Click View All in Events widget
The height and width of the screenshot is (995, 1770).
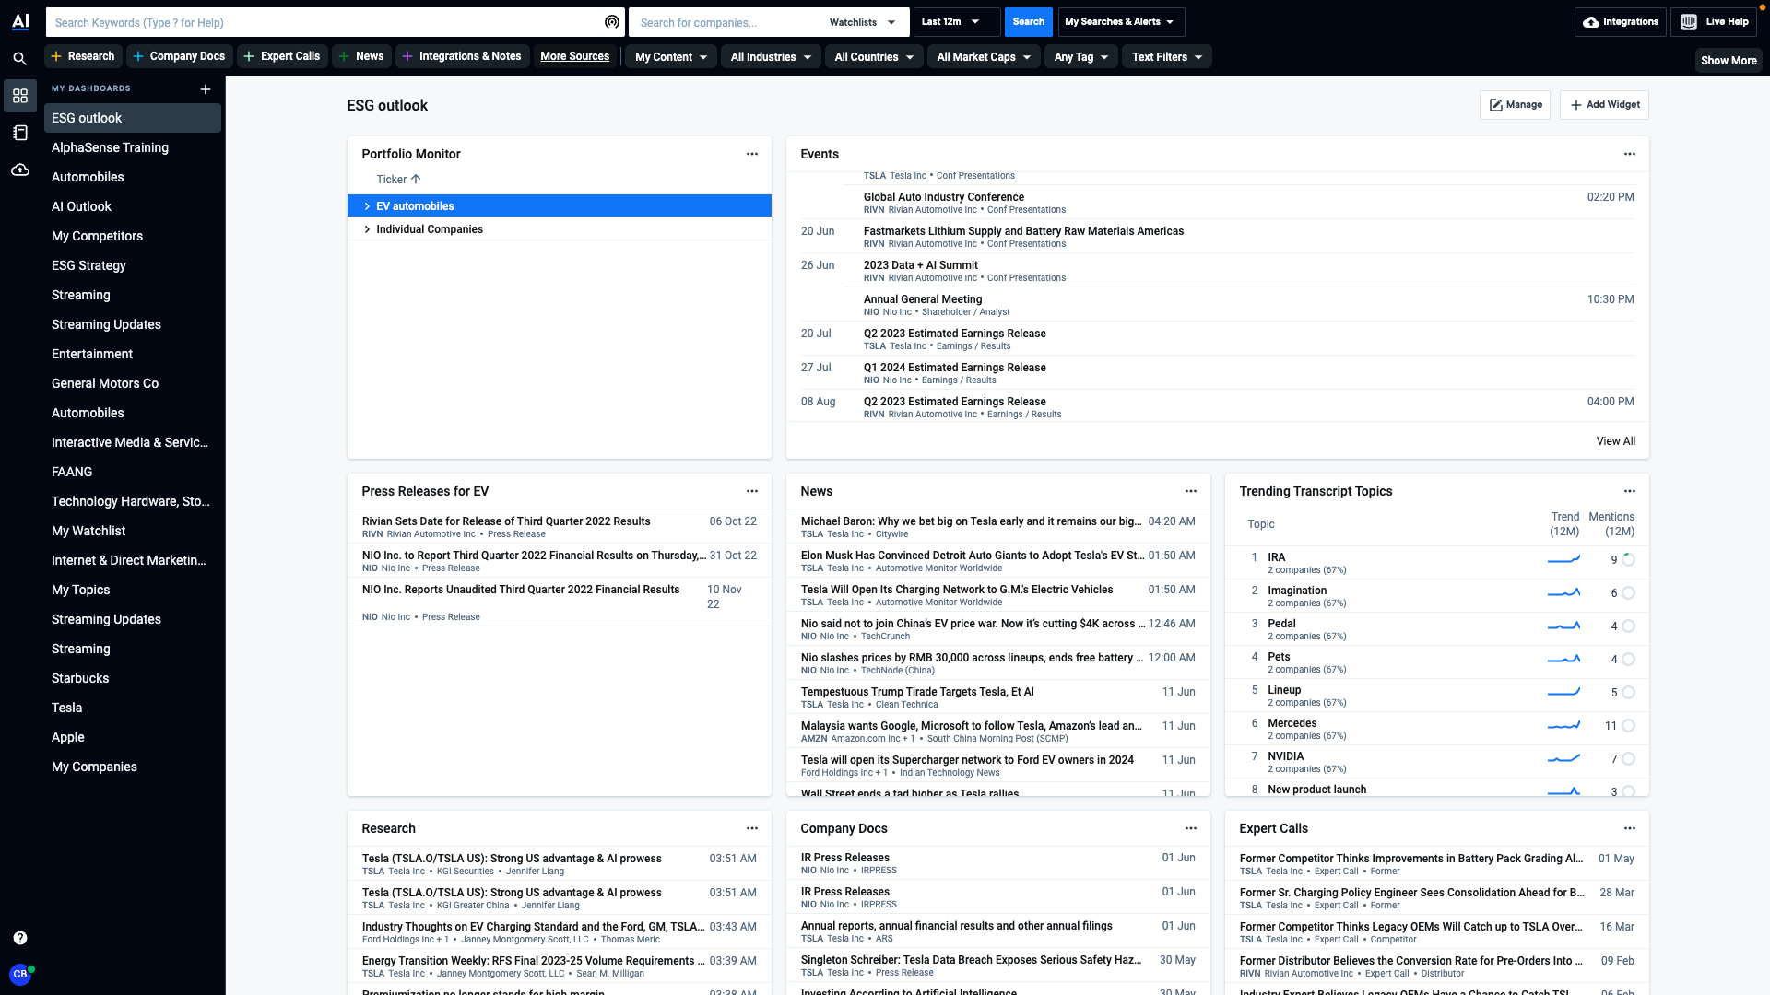click(x=1616, y=441)
